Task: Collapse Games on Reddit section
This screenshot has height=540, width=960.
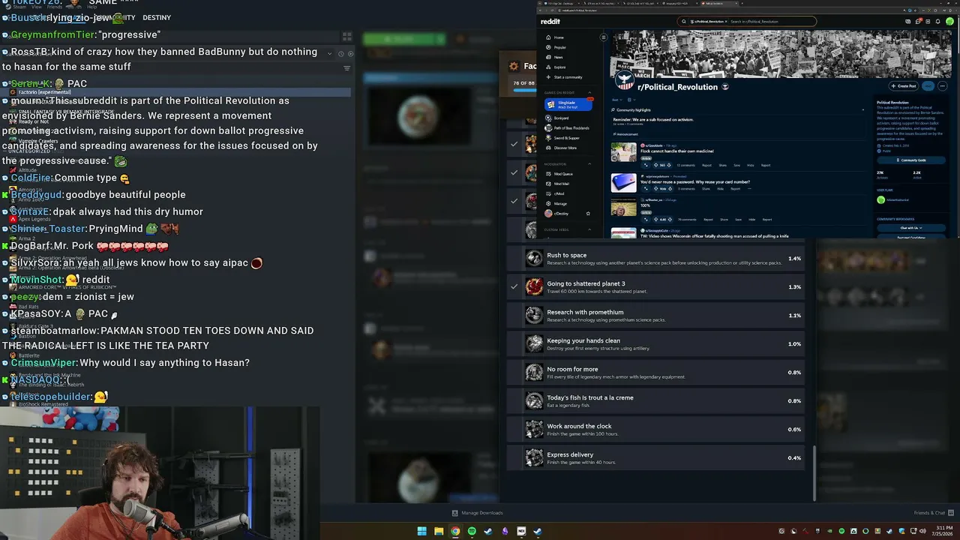Action: [x=589, y=92]
